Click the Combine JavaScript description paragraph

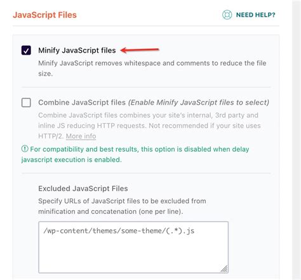(149, 126)
